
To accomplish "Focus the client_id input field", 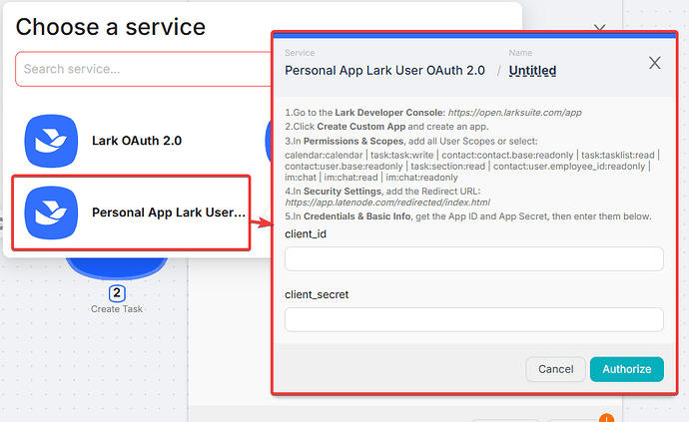I will [x=473, y=258].
